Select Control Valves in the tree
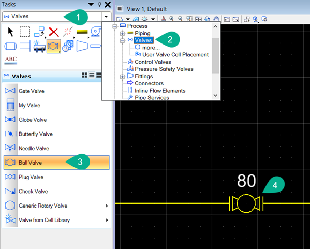The image size is (310, 249). (x=153, y=62)
